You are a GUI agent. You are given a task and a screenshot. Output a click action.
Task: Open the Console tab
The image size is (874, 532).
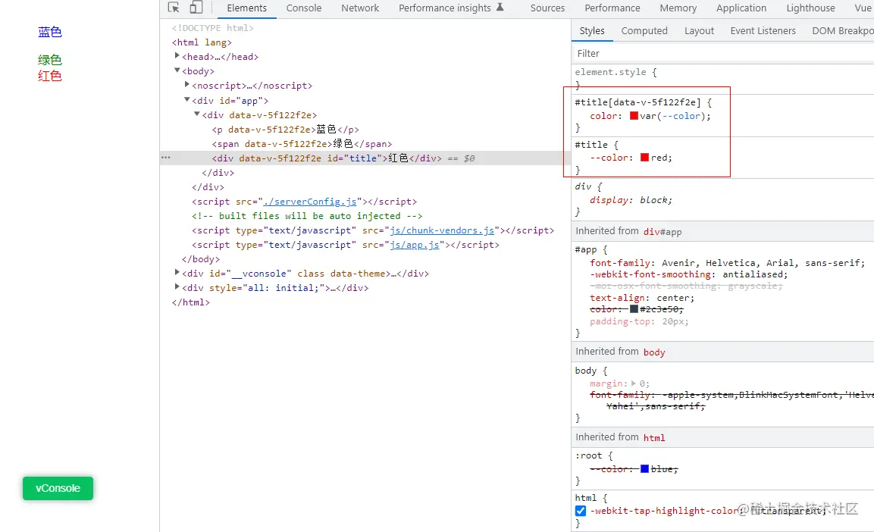point(304,8)
